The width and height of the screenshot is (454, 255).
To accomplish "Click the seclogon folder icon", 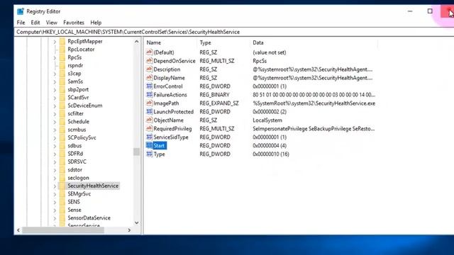I will [62, 178].
